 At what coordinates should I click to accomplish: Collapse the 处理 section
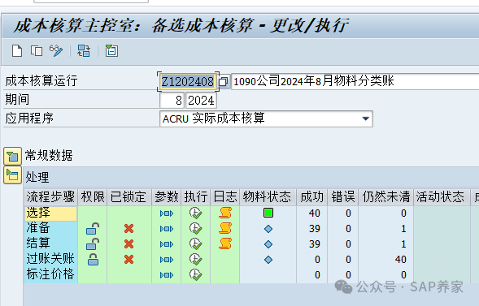click(x=12, y=175)
